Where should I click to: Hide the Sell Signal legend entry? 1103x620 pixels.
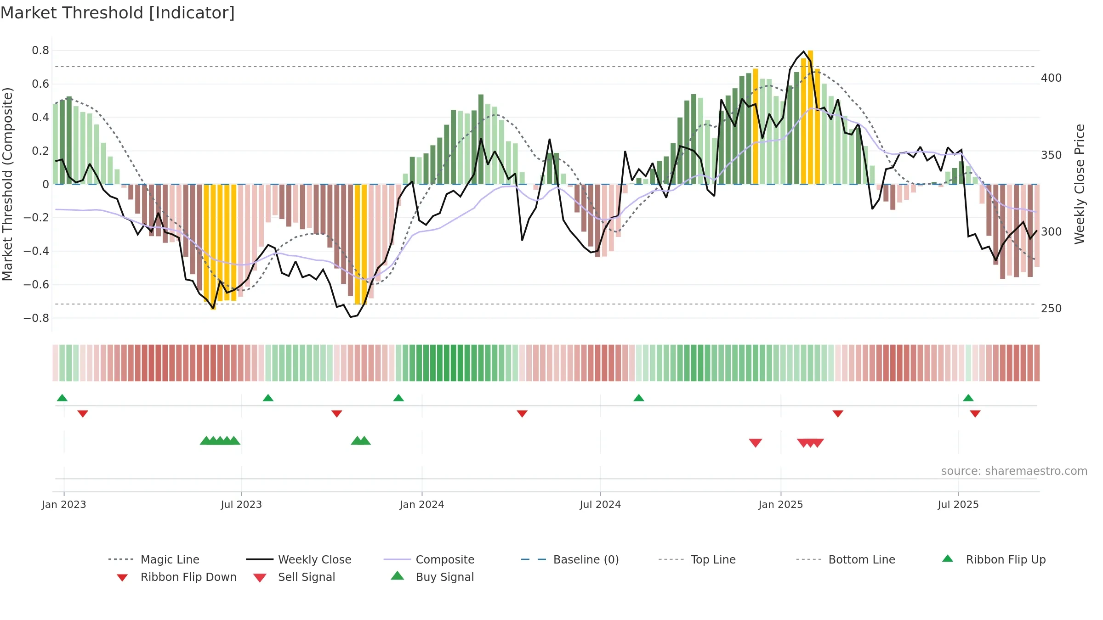pos(294,577)
